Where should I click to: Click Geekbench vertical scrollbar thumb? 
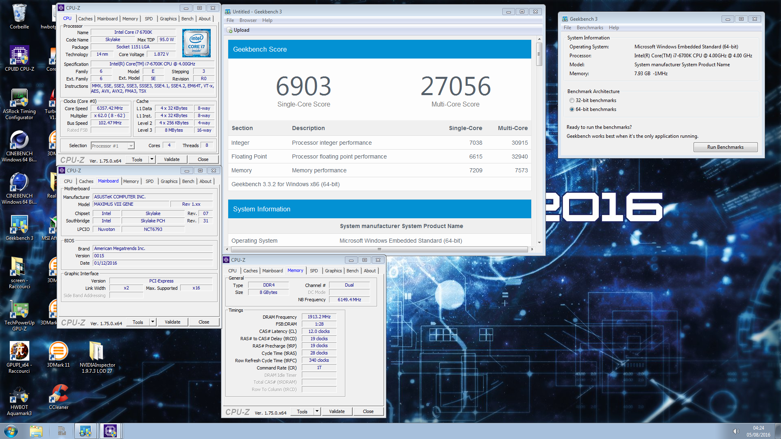coord(539,54)
